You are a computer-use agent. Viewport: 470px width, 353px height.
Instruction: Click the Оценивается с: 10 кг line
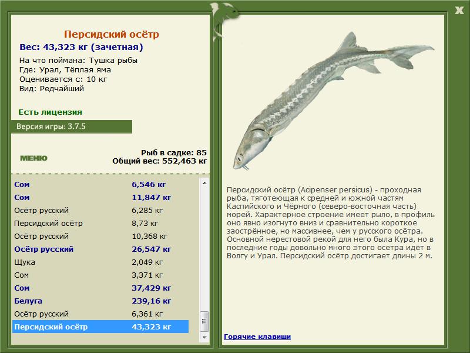[63, 79]
